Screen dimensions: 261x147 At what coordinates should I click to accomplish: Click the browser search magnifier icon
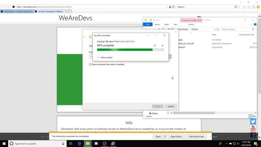click(x=236, y=7)
